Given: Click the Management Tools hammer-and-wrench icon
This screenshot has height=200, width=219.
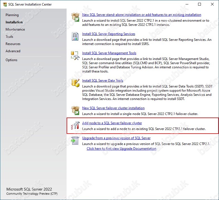Looking at the screenshot, I should 75,56.
